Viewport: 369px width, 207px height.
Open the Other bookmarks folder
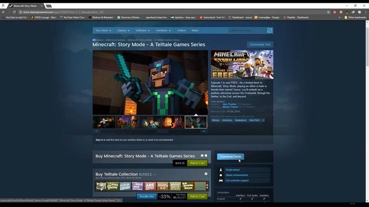click(355, 17)
